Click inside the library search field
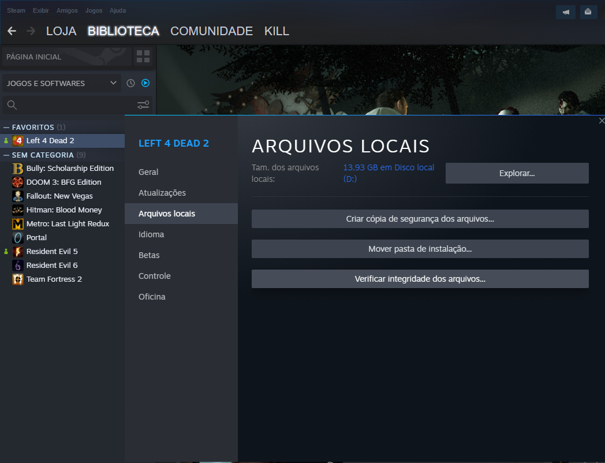The image size is (605, 463). [x=77, y=105]
